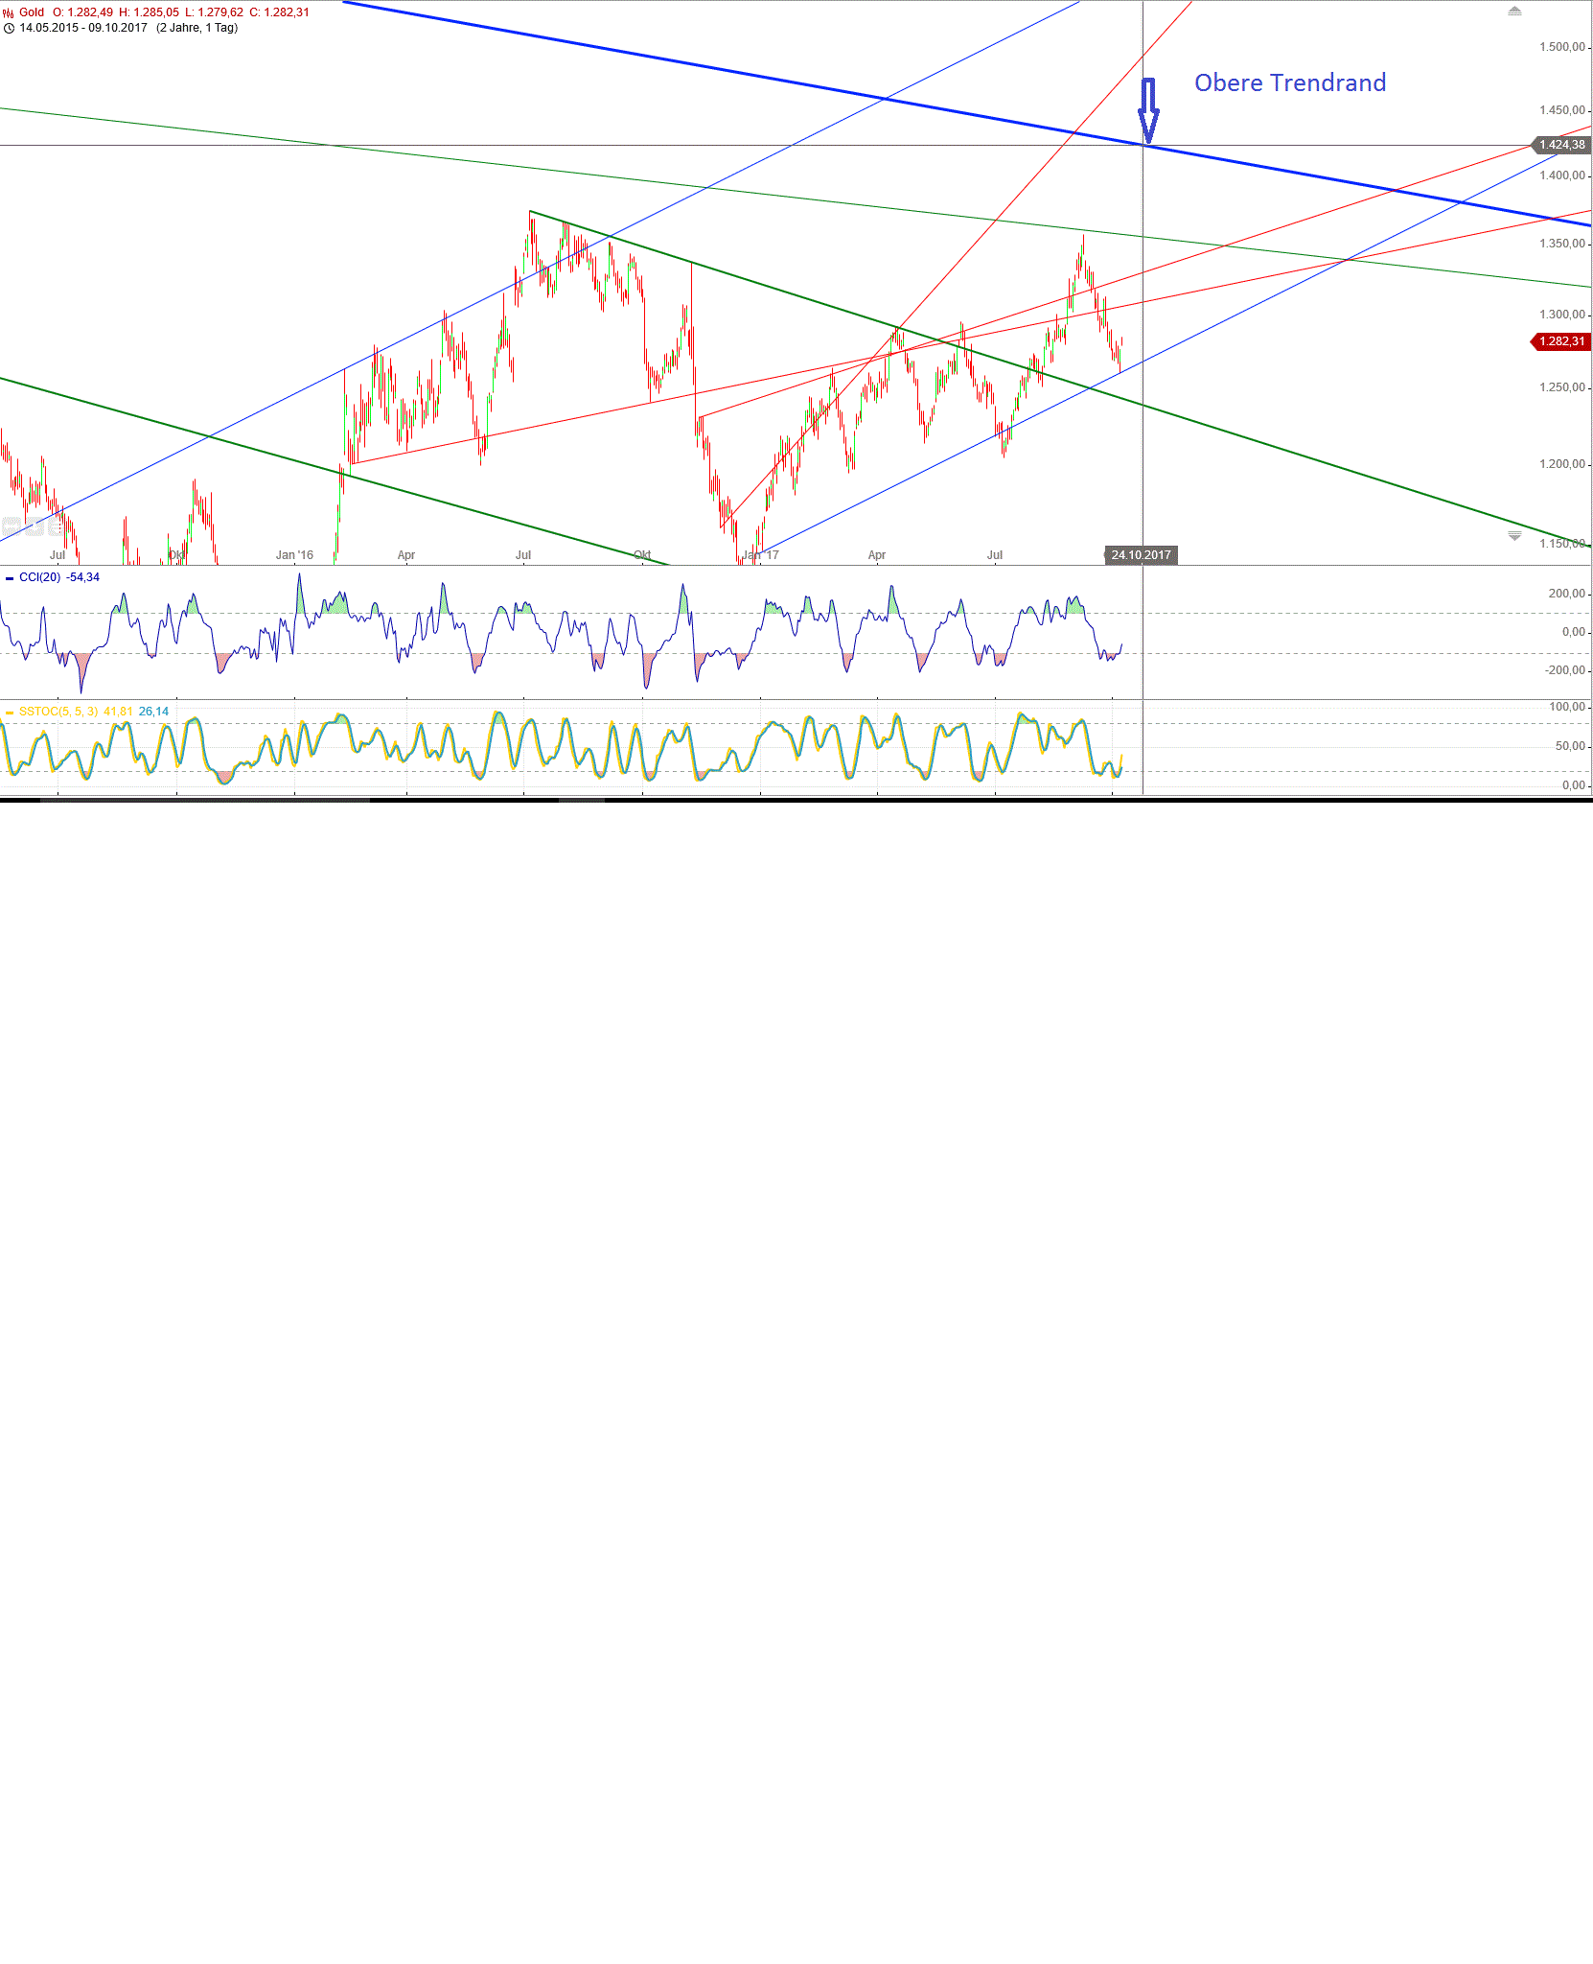Select the Gold instrument name label
This screenshot has width=1593, height=1964.
click(32, 12)
